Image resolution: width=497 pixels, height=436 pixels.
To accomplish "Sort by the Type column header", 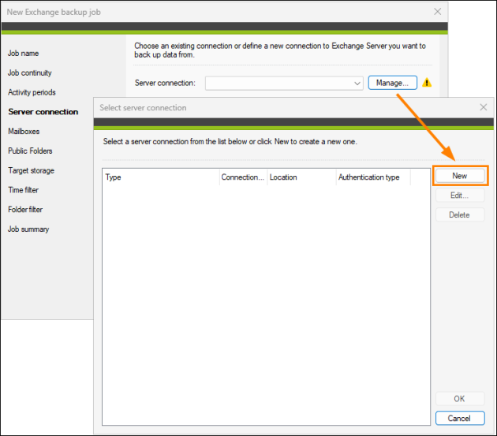I will pyautogui.click(x=161, y=177).
